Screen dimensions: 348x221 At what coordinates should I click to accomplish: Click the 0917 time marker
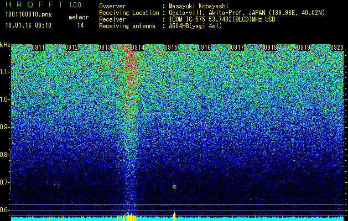coord(237,48)
